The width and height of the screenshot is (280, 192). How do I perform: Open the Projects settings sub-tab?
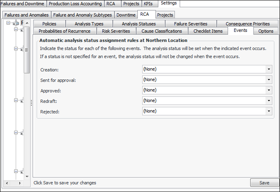pos(165,15)
